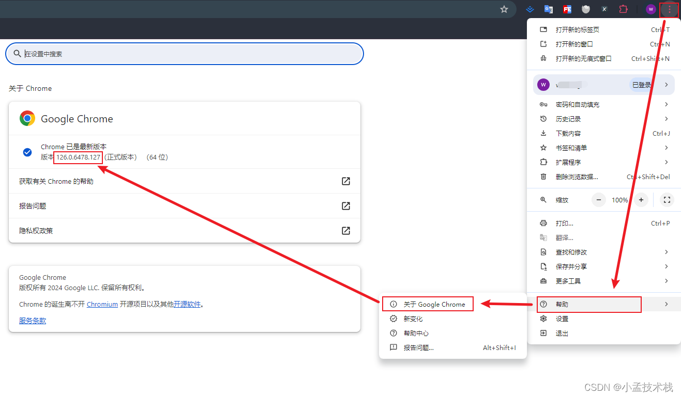681x397 pixels.
Task: Select 打印... menu item
Action: click(604, 223)
